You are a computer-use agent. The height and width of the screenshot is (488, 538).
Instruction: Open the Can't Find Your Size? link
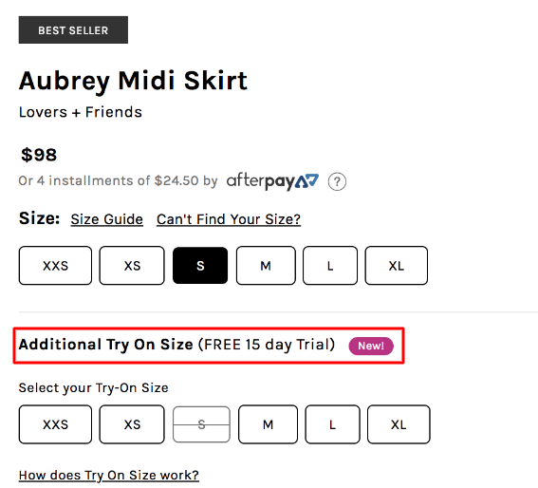point(229,219)
